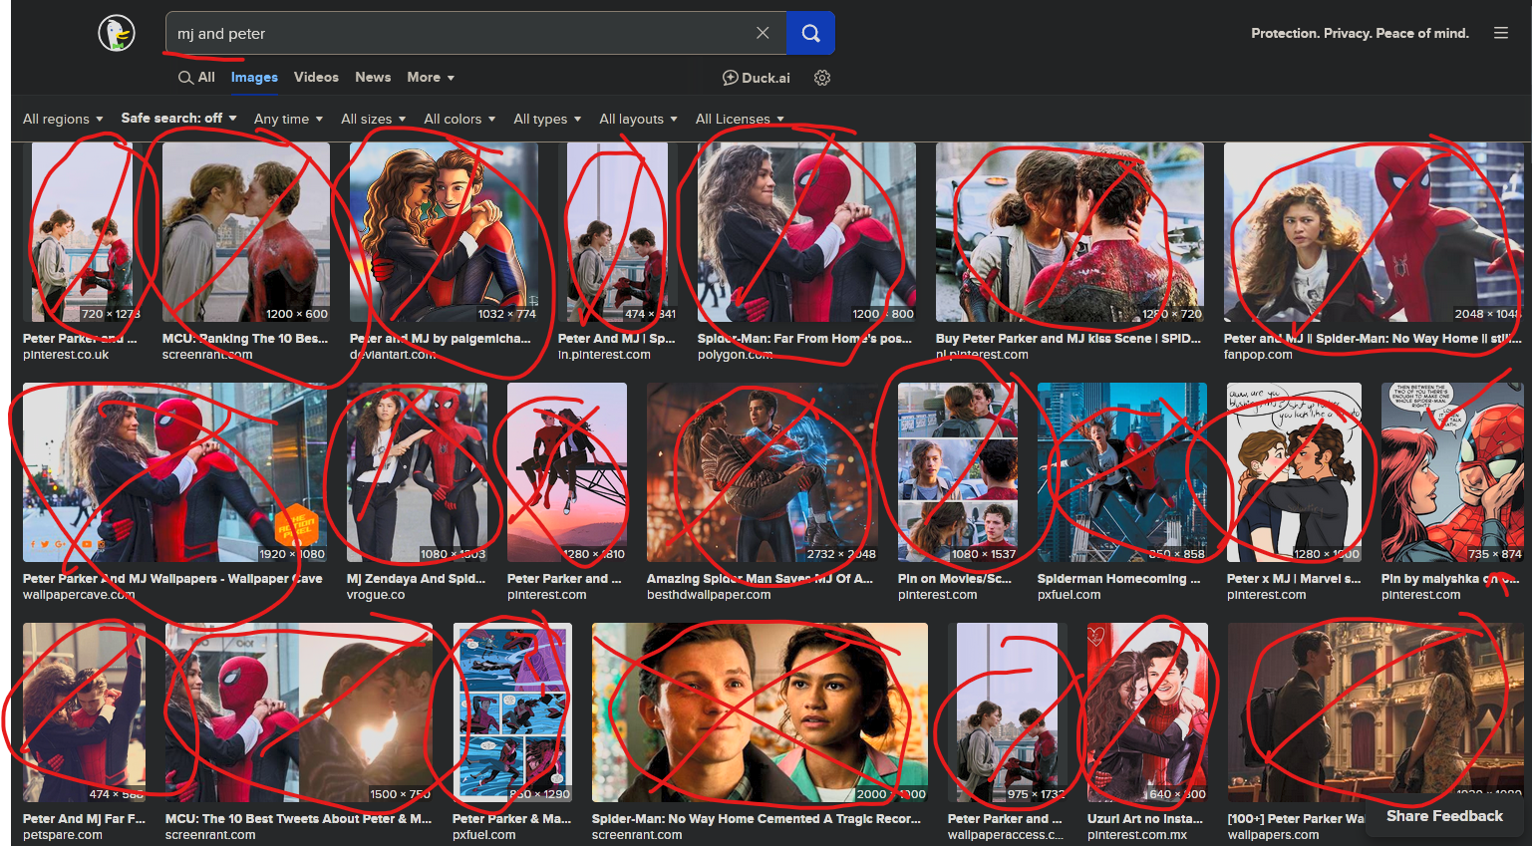Select the Images tab
The width and height of the screenshot is (1532, 846).
254,77
